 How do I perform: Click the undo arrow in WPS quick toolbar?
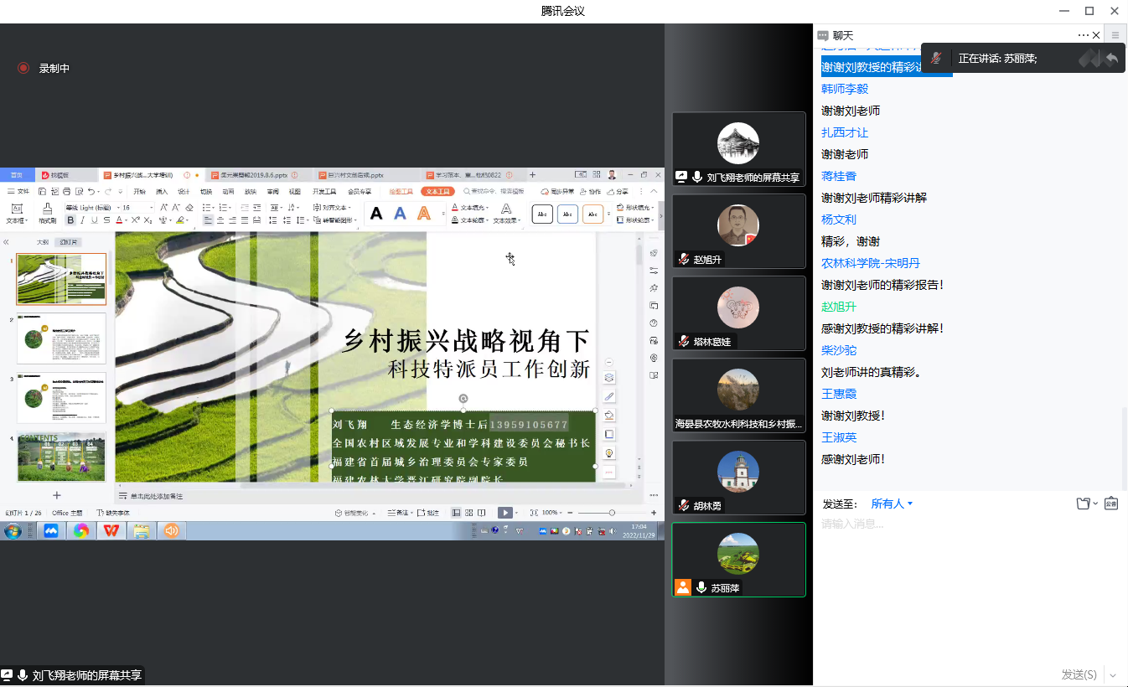(x=91, y=192)
